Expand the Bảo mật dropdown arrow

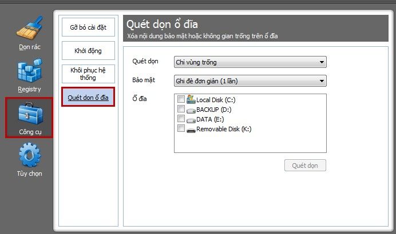(322, 81)
